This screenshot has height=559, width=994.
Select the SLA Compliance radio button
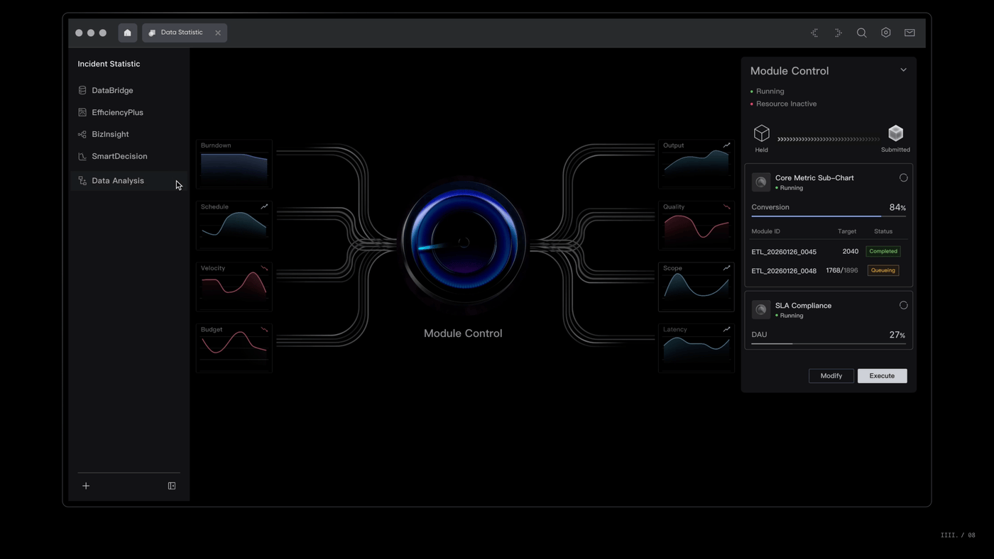904,306
